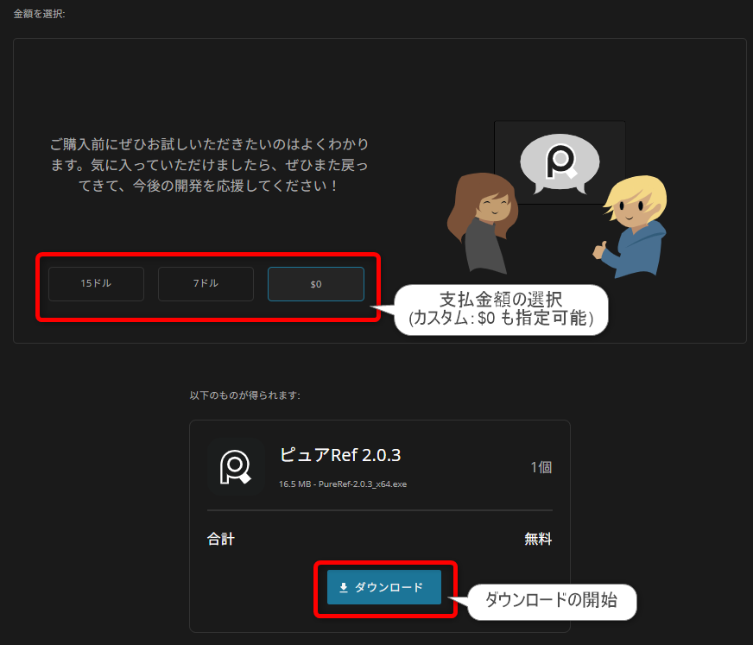
Task: Click the 以下のものが得られます heading
Action: click(244, 395)
